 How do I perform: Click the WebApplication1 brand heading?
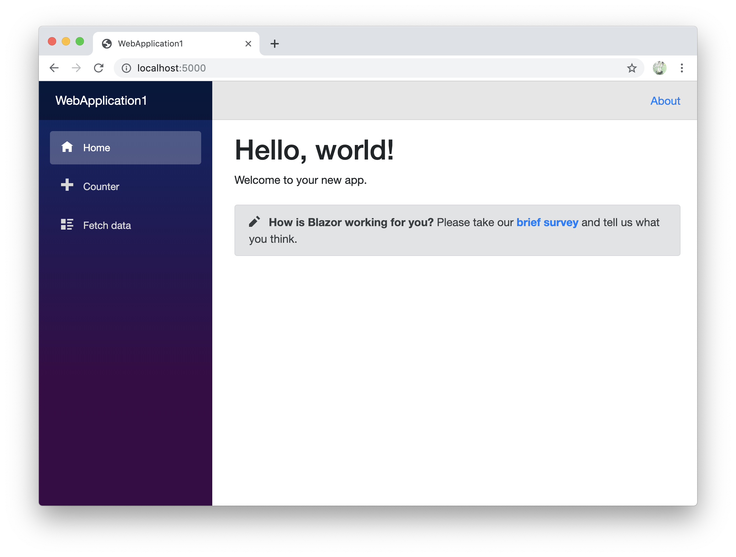pyautogui.click(x=102, y=101)
